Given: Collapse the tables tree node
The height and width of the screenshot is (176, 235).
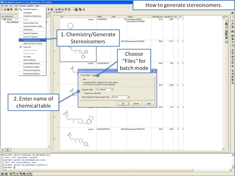Looking at the screenshot, I should (2, 20).
